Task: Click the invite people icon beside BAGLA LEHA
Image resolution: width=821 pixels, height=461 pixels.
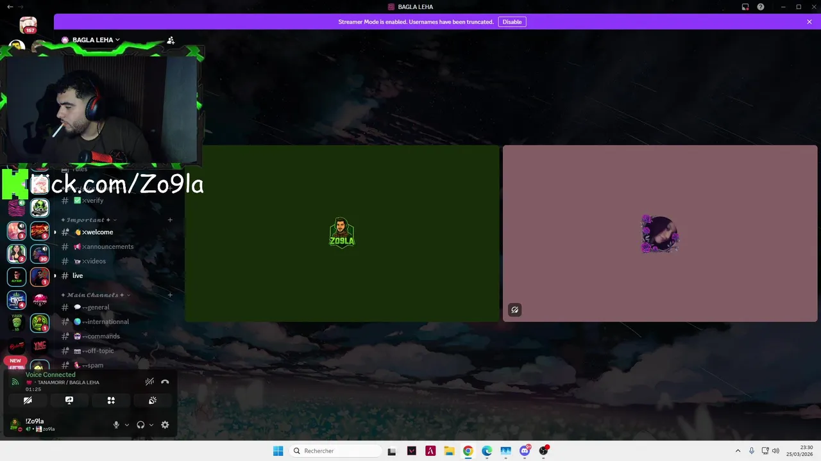Action: (171, 40)
